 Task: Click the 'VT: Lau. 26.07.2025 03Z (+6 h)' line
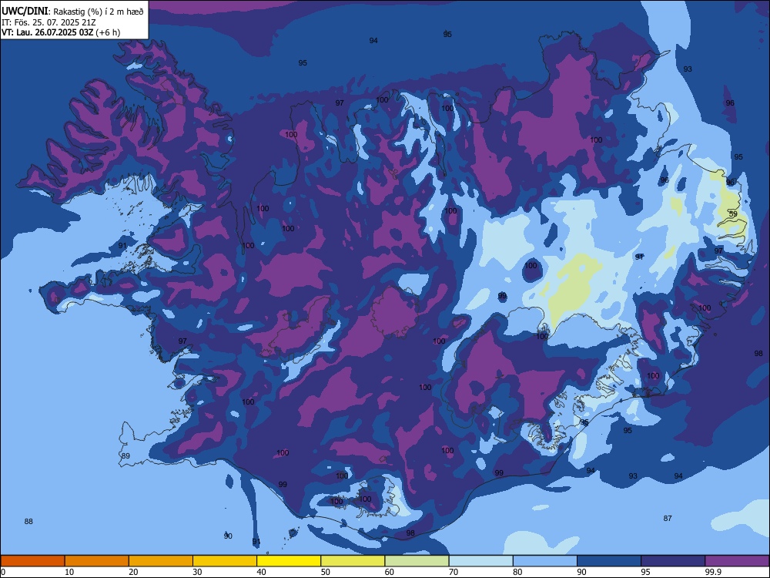point(61,32)
